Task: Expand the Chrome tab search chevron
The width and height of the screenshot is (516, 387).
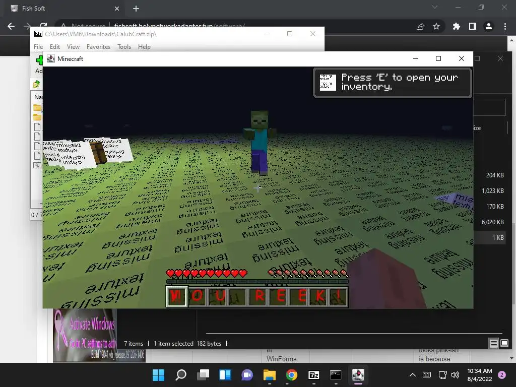Action: pos(435,7)
